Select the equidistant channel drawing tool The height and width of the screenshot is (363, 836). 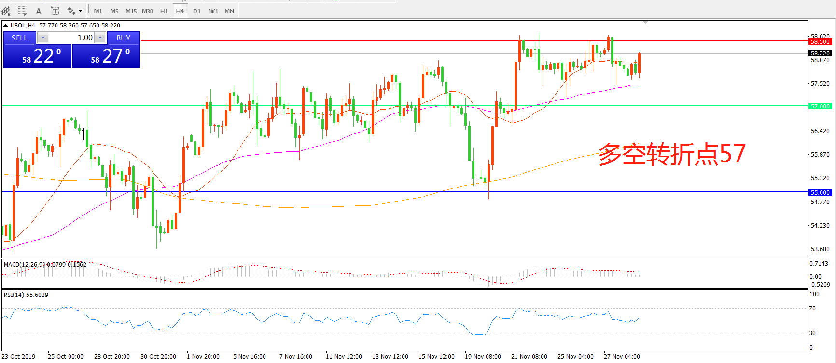[6, 11]
